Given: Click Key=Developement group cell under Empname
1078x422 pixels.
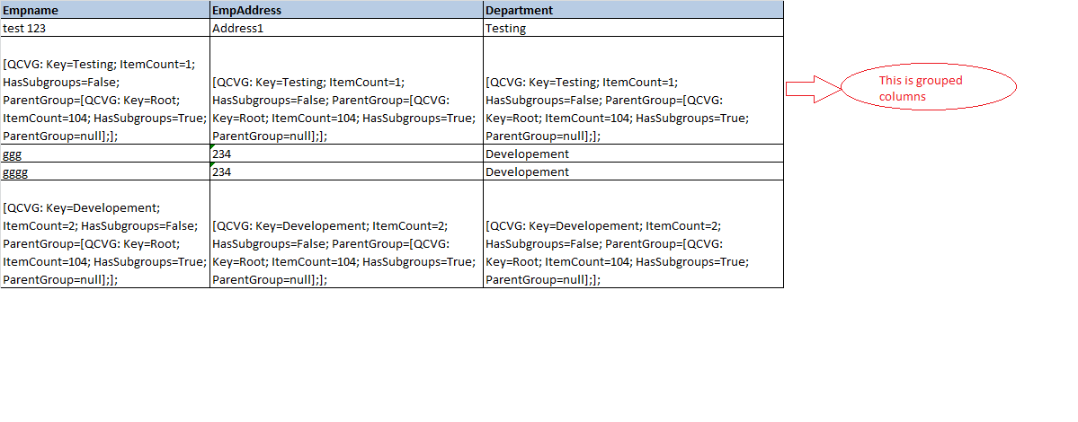Looking at the screenshot, I should [105, 234].
